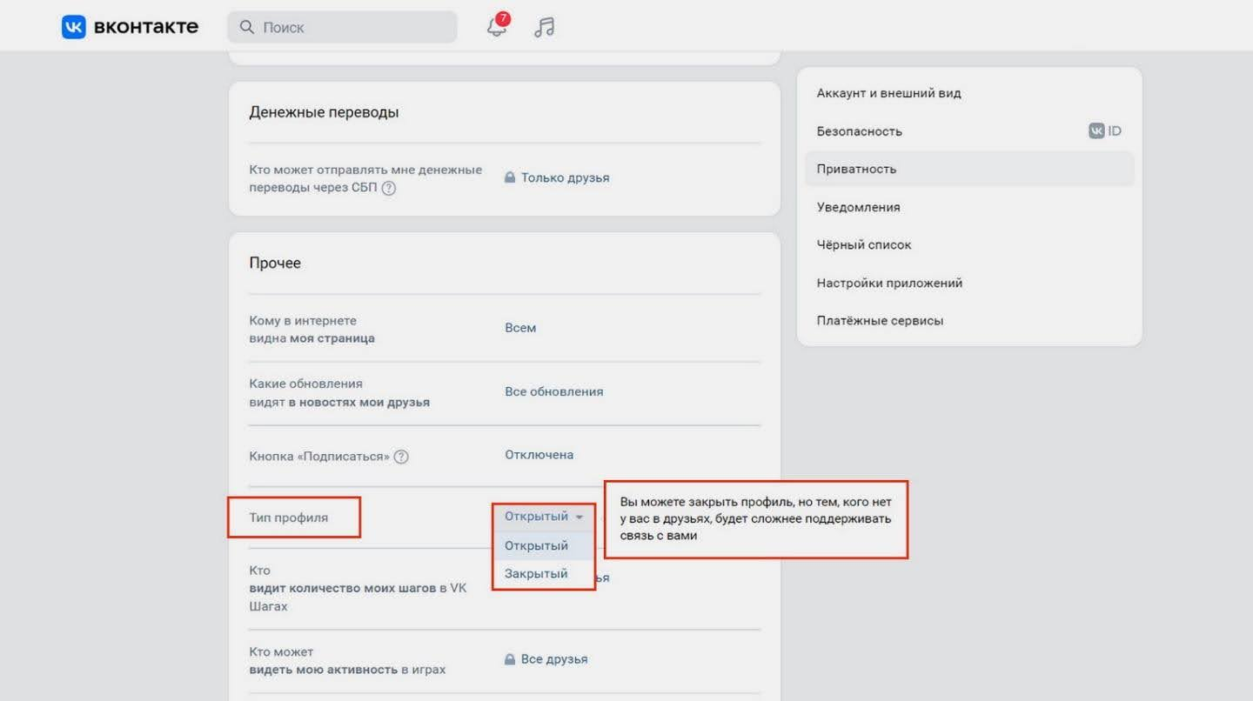
Task: Open the music note icon
Action: click(545, 27)
